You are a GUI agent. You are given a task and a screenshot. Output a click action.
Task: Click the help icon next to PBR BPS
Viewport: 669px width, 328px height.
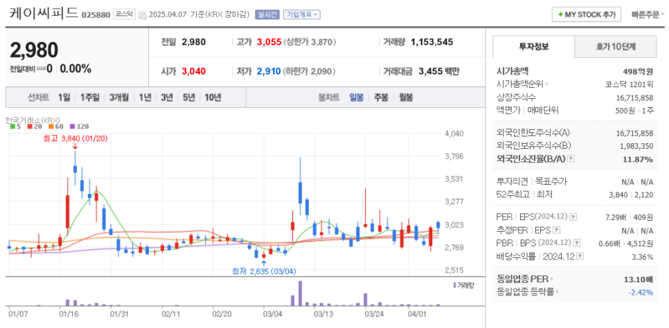(x=577, y=243)
